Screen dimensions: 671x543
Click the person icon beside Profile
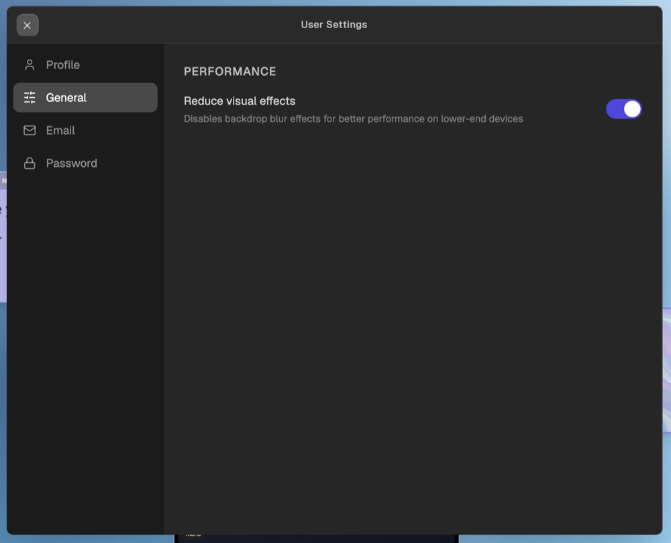[30, 65]
